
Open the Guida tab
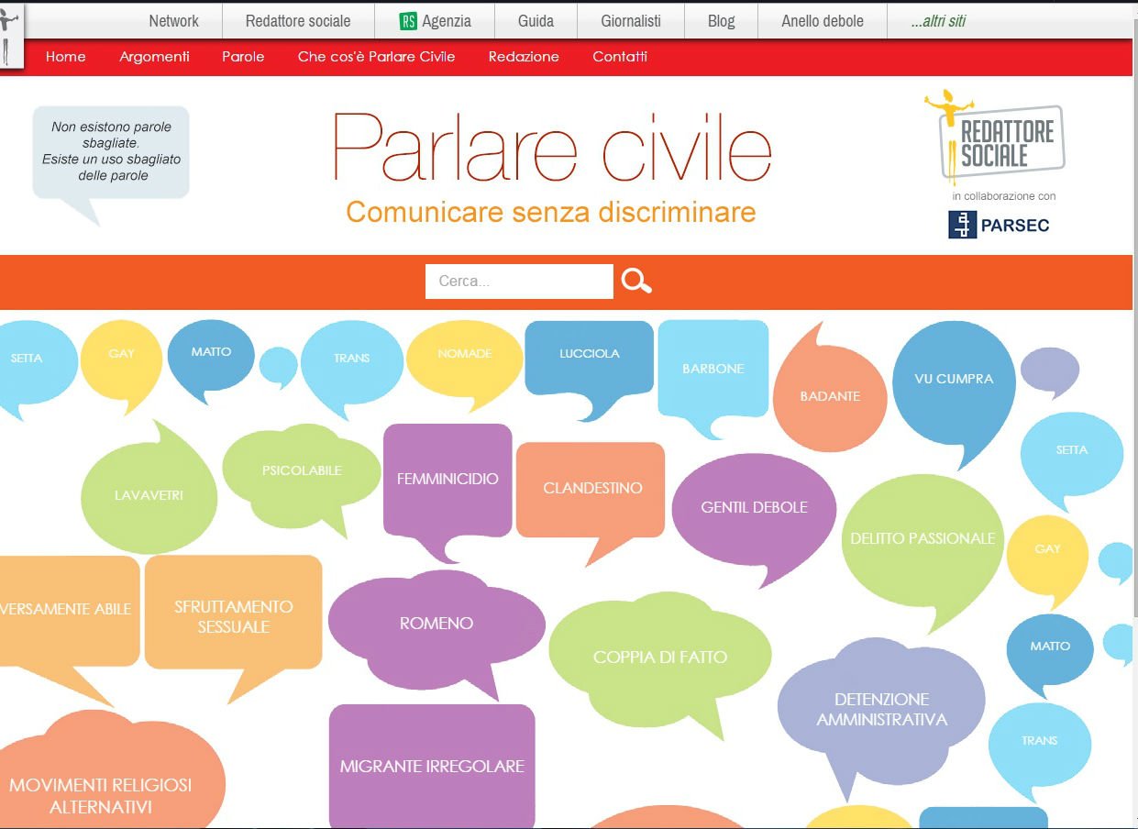point(536,21)
